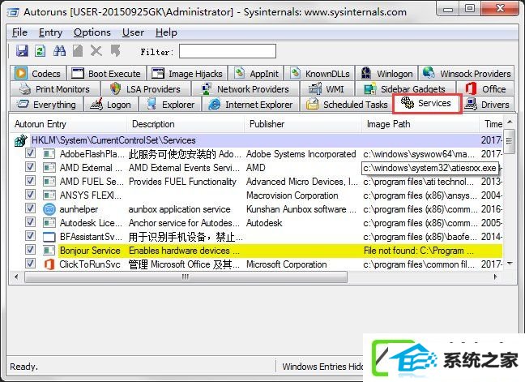The height and width of the screenshot is (382, 525).
Task: Uncheck the BFAssistantSv entry checkbox
Action: [x=30, y=235]
